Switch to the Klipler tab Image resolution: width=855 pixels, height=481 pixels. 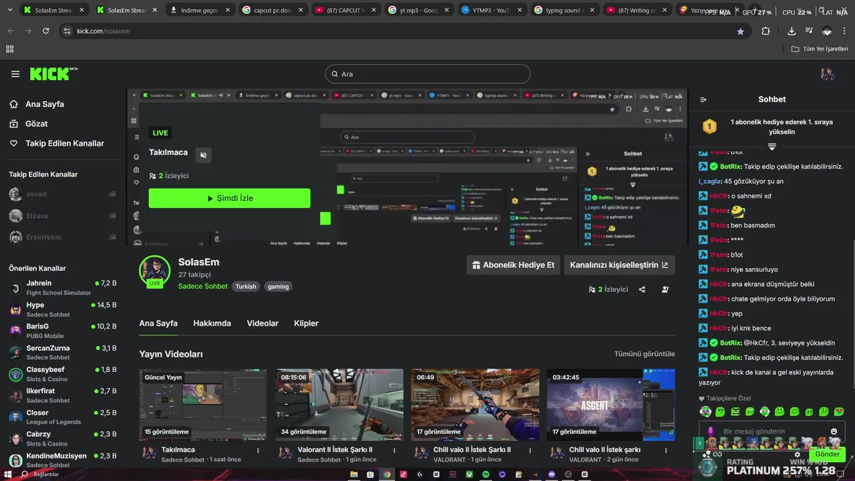click(x=306, y=323)
